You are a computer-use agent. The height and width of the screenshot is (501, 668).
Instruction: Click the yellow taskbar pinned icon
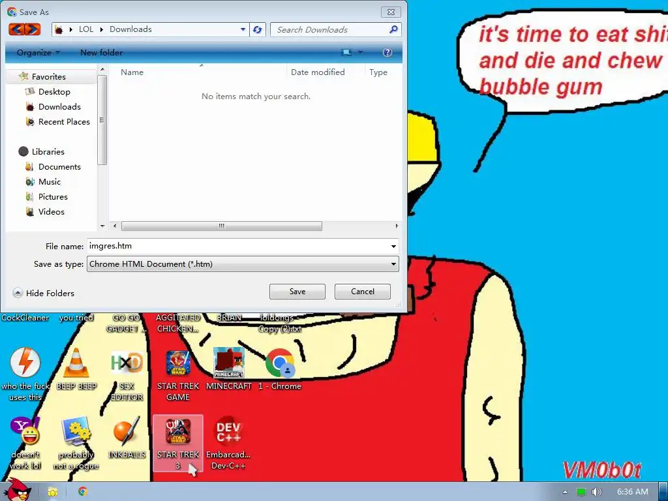[x=52, y=492]
